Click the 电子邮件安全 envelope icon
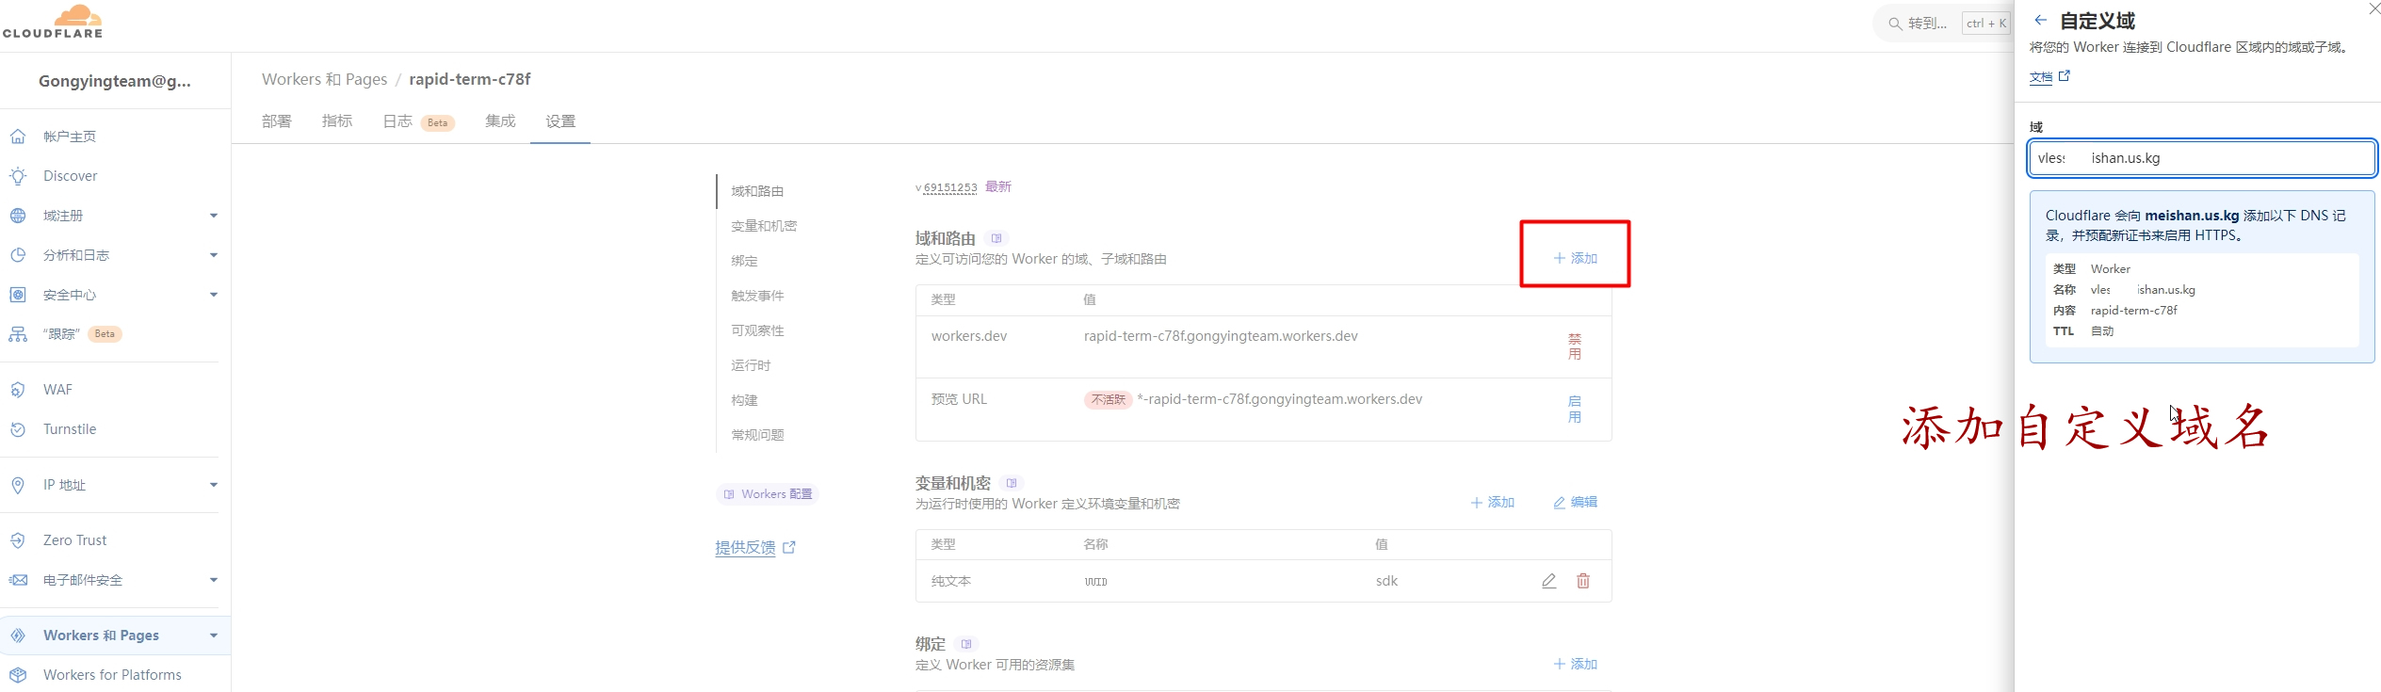 18,580
